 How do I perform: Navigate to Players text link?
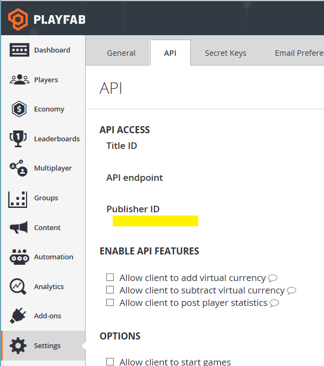[x=46, y=80]
